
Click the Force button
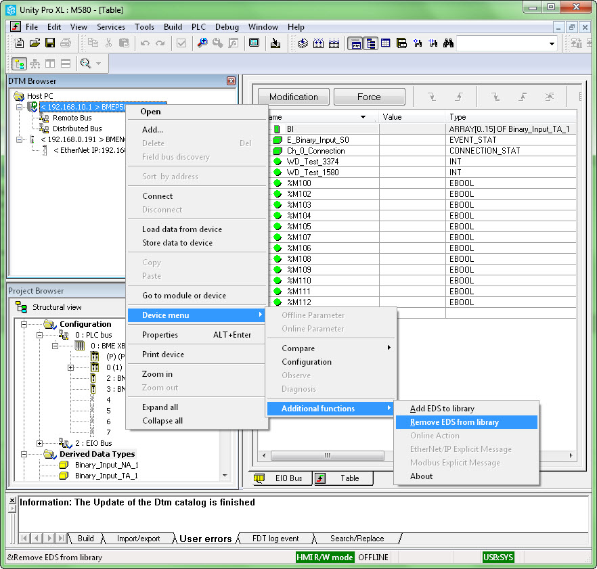369,97
